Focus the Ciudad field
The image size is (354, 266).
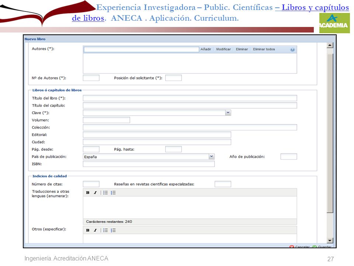click(x=157, y=142)
